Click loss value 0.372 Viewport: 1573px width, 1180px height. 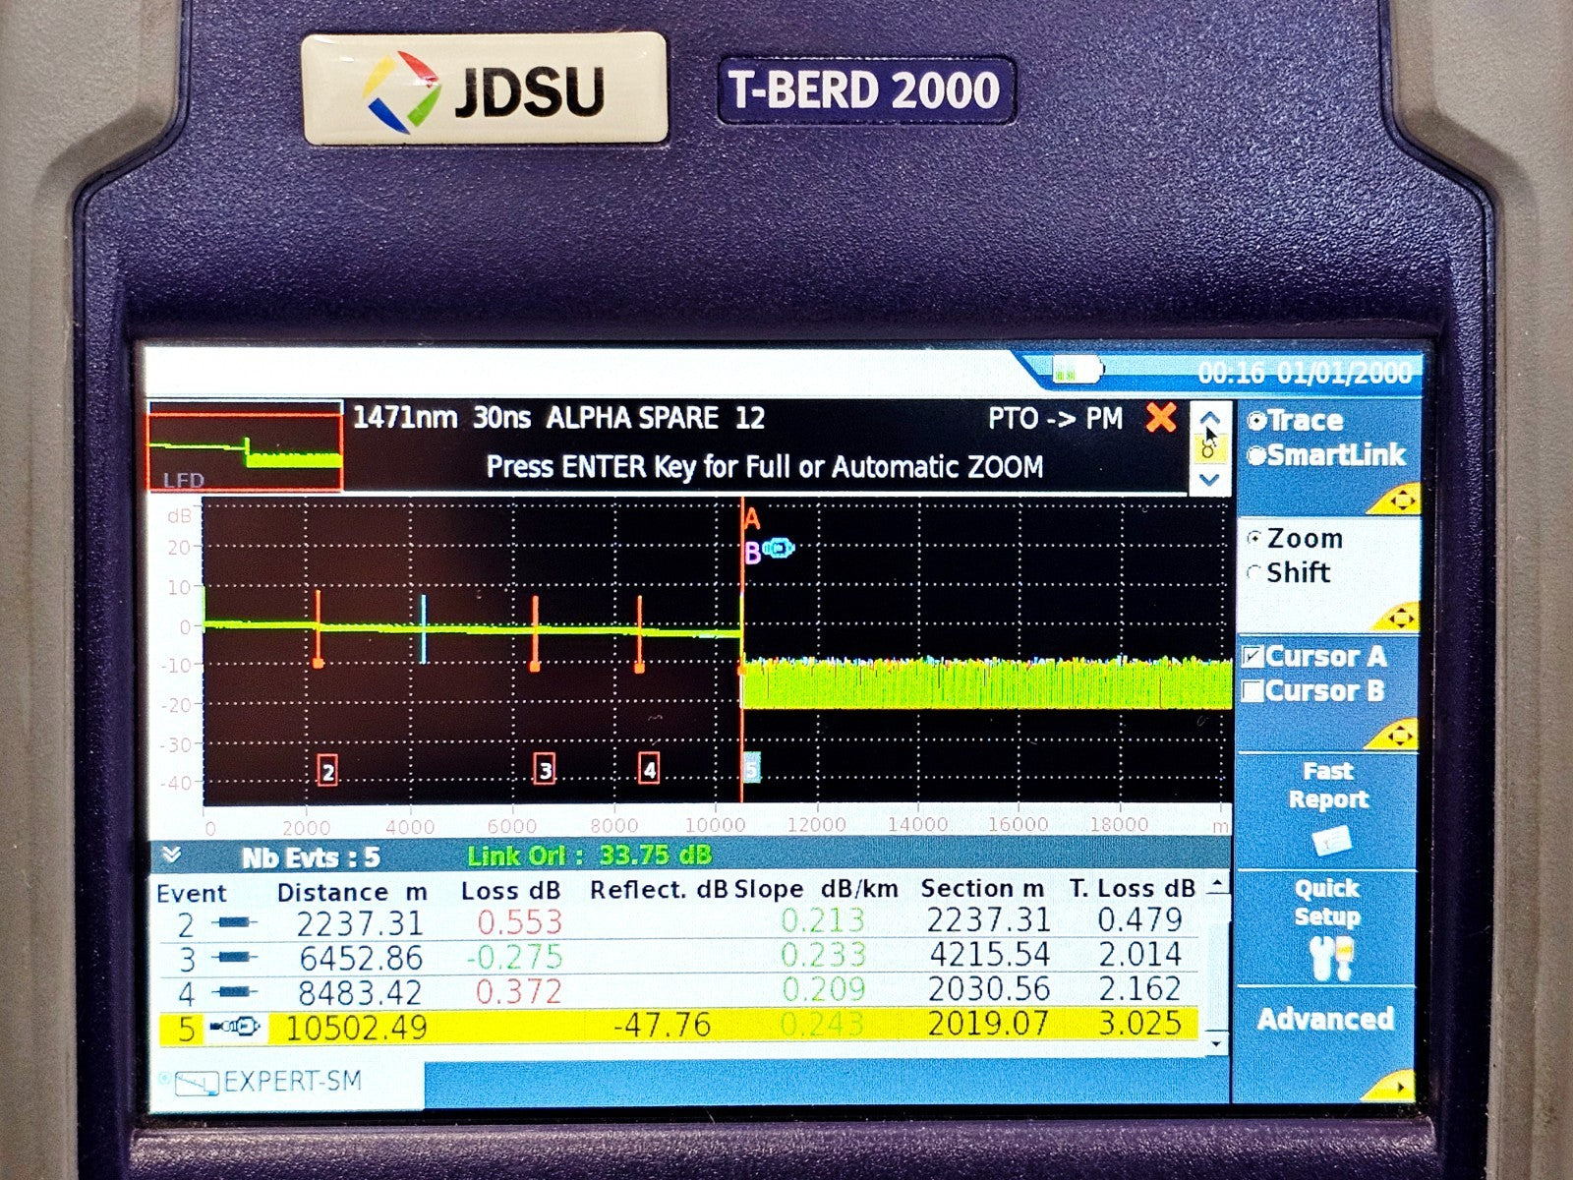[519, 991]
